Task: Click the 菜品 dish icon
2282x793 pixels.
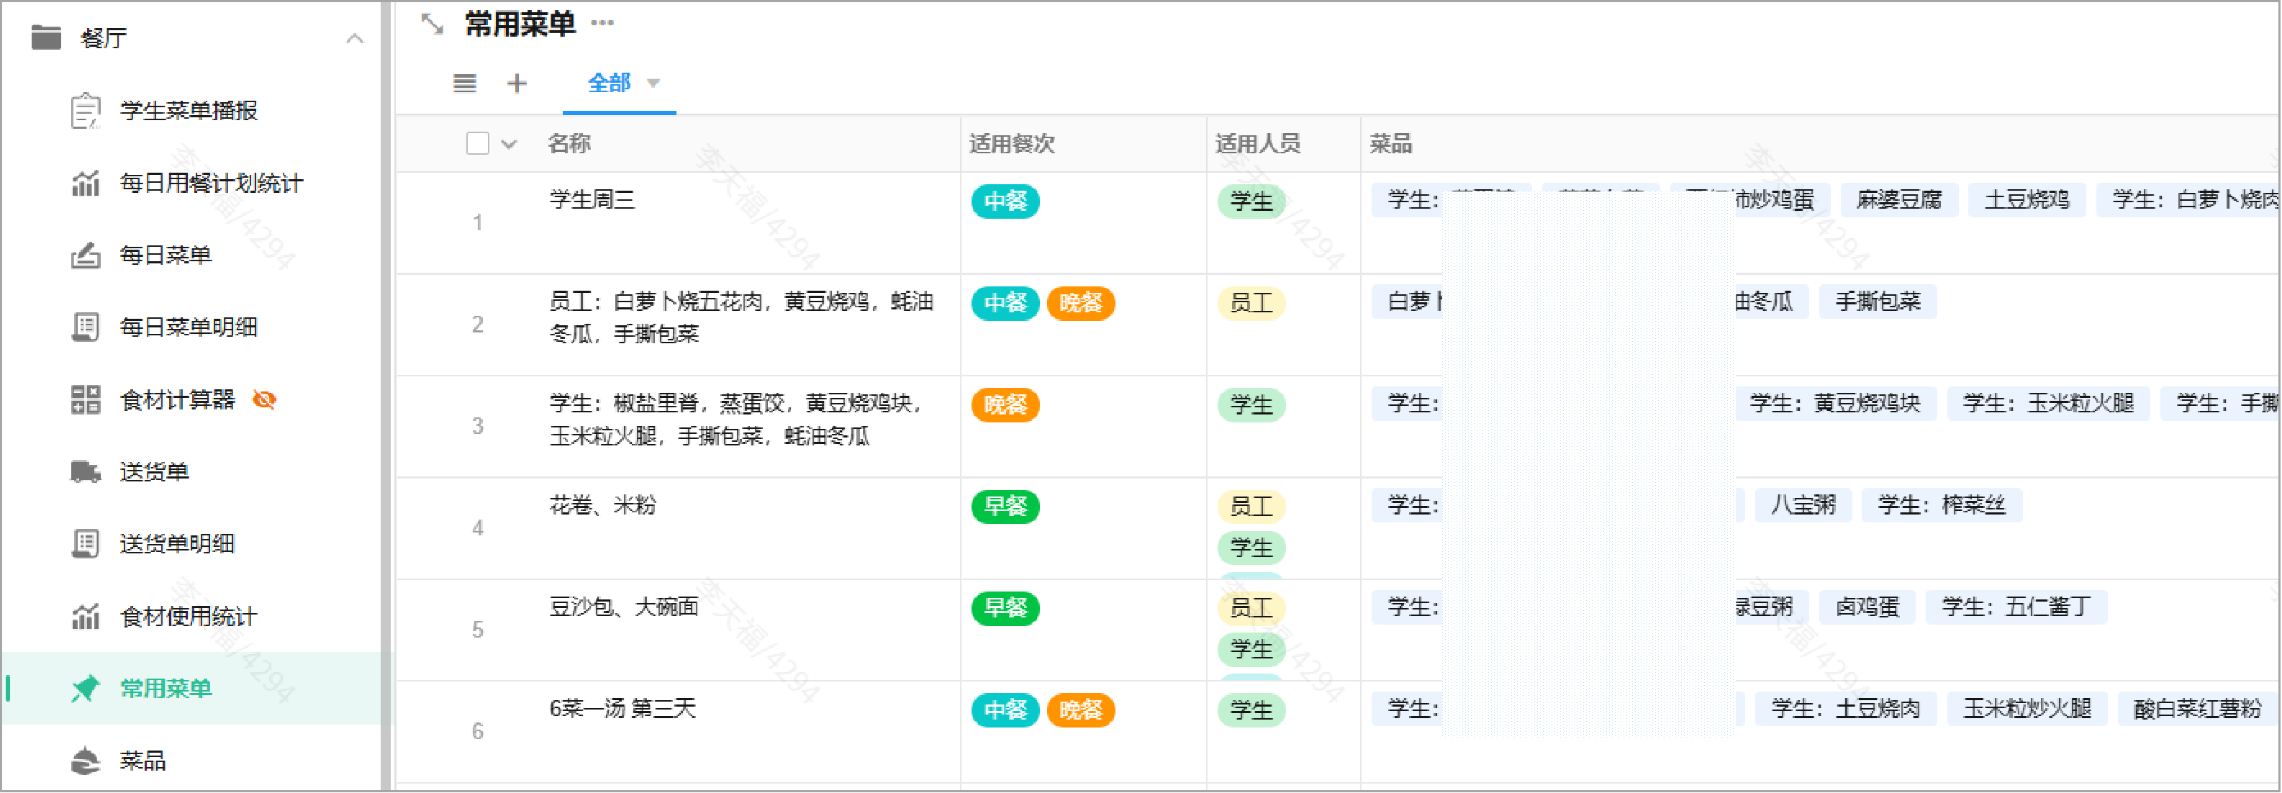Action: click(85, 760)
